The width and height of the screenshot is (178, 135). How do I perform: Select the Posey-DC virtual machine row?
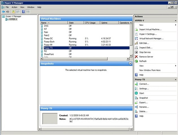pos(85,38)
